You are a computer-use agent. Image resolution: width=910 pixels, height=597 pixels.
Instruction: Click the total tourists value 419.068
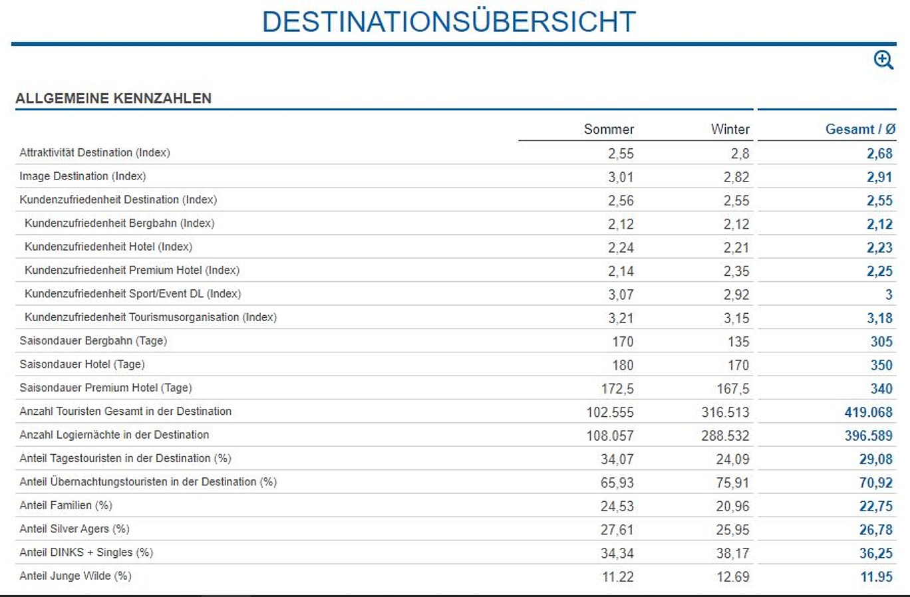pyautogui.click(x=868, y=412)
